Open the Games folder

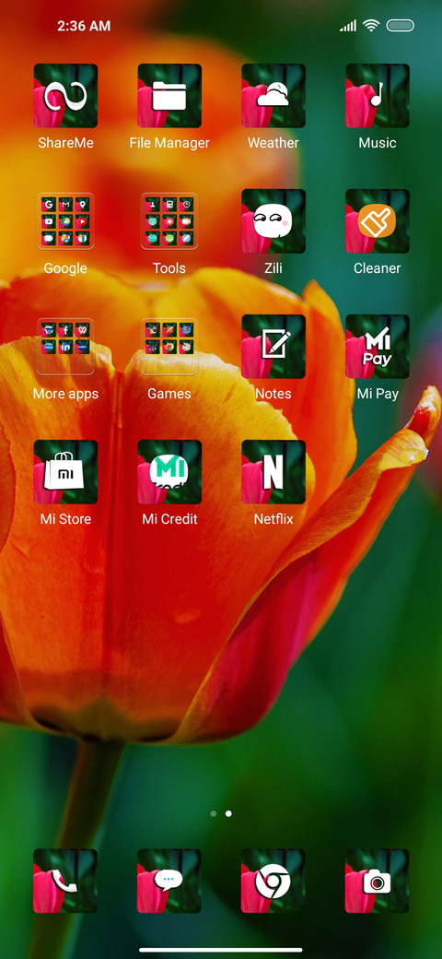169,347
